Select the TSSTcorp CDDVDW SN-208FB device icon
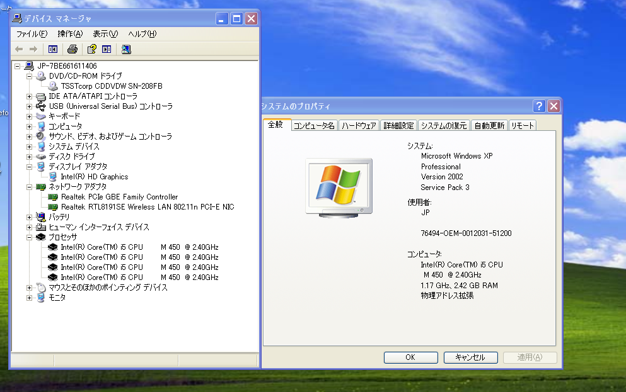The height and width of the screenshot is (392, 626). point(53,86)
